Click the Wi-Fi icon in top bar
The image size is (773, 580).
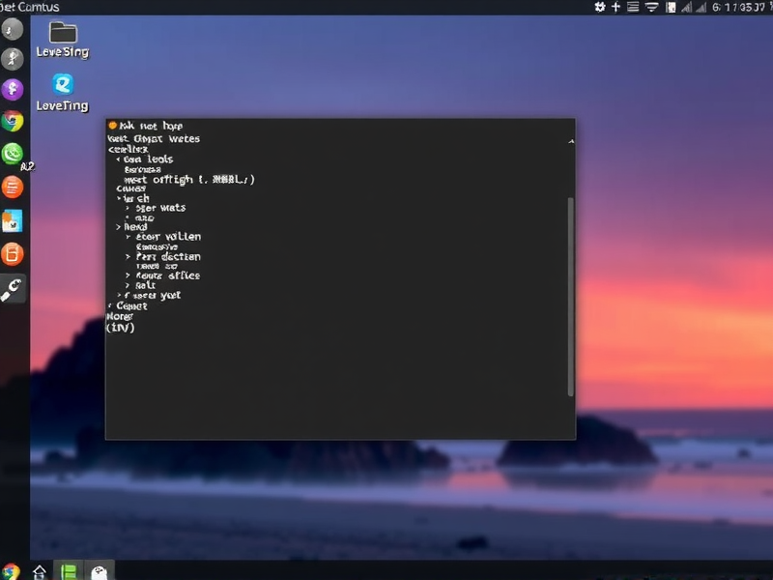point(652,7)
